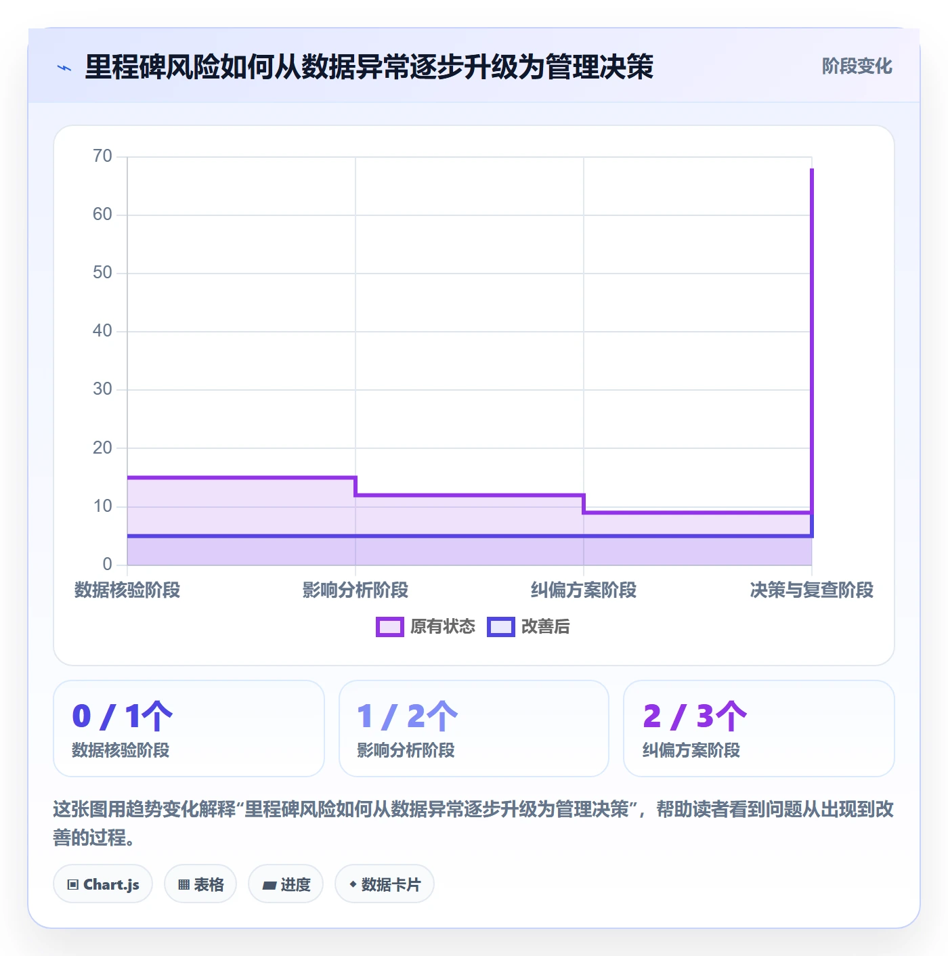
Task: Select the 进度 tag chip
Action: [x=286, y=884]
